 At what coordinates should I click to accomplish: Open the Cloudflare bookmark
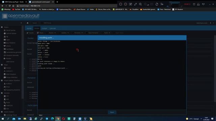click(x=134, y=9)
